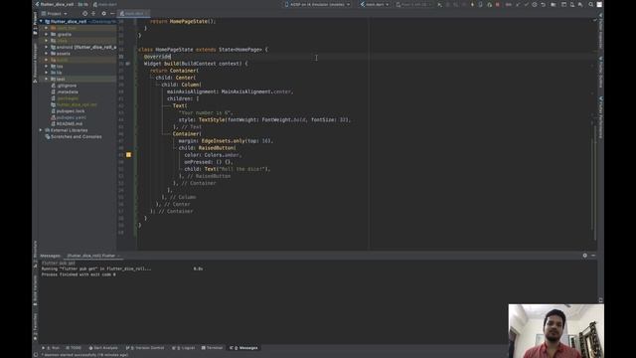This screenshot has height=358, width=636.
Task: Toggle the Flutter Performance side panel button
Action: click(x=600, y=117)
